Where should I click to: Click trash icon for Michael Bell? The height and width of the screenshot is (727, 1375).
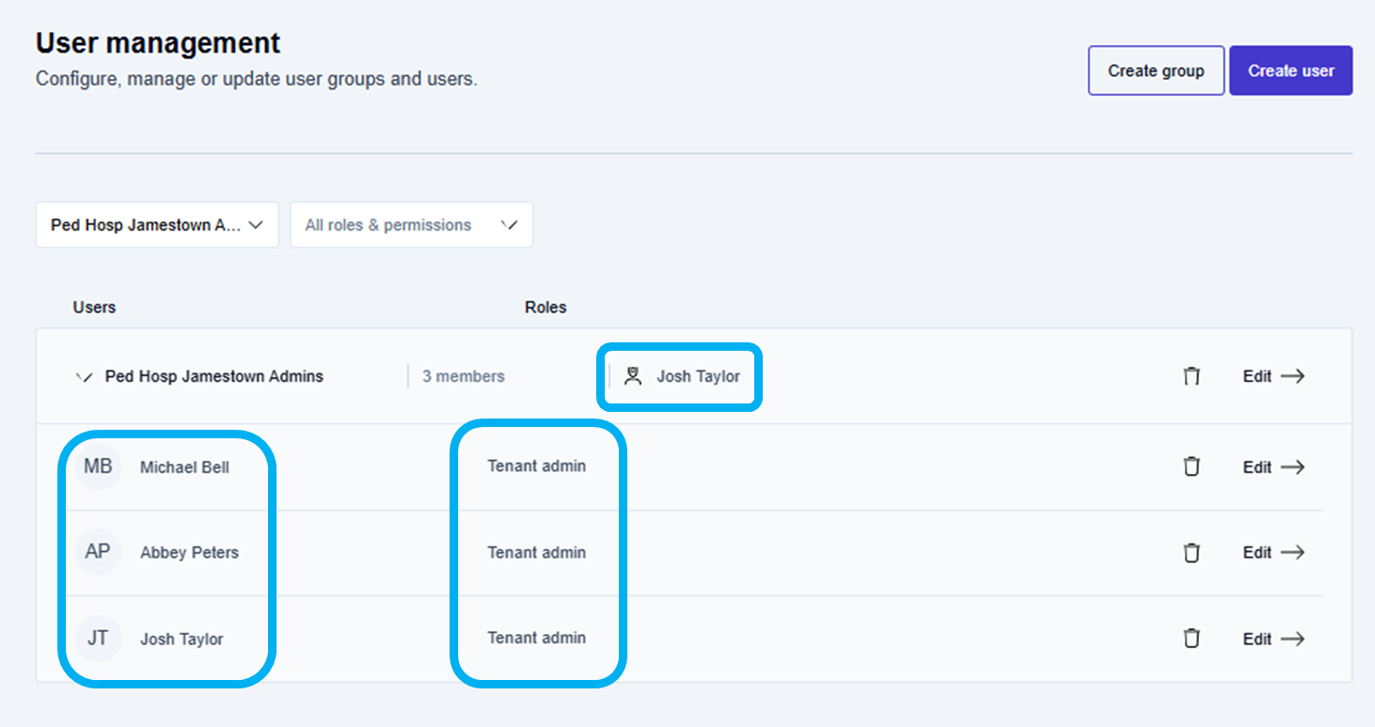1192,466
